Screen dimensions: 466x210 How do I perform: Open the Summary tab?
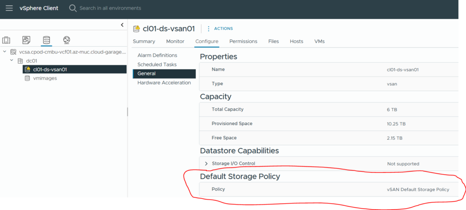144,41
